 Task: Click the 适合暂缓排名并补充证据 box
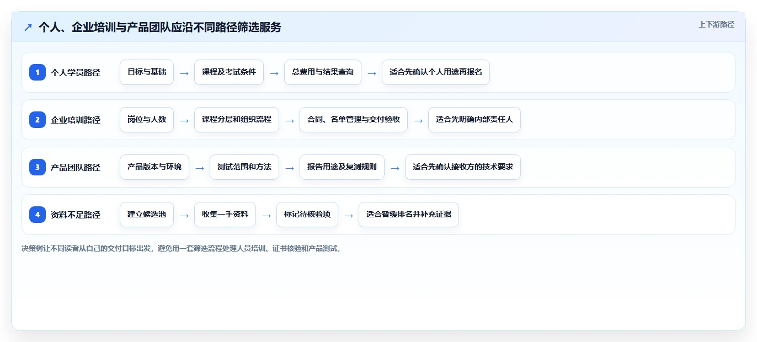409,215
